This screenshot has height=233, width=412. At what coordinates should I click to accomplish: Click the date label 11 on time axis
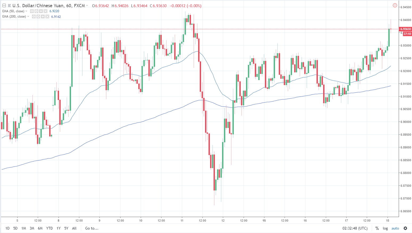[182, 220]
